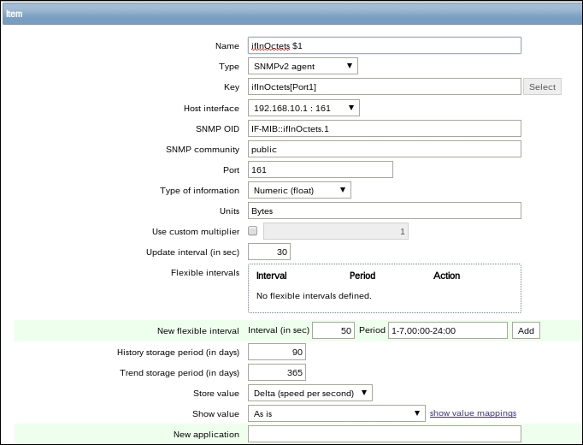583x445 pixels.
Task: Click the Port field containing 161
Action: (320, 169)
